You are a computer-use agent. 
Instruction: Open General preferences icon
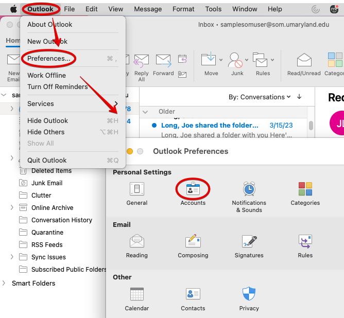[136, 190]
